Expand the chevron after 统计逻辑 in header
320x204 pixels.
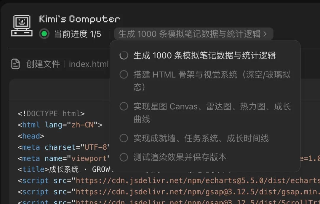point(265,34)
